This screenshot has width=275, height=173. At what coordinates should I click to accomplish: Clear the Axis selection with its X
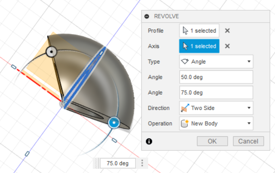[227, 46]
